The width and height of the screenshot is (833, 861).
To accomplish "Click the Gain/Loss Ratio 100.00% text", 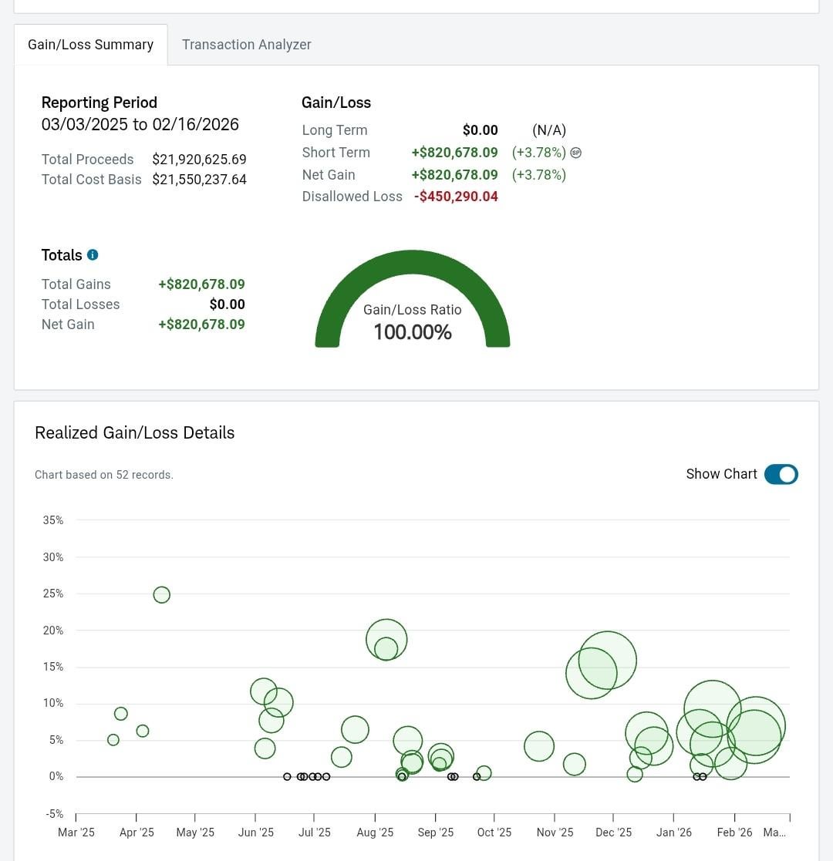I will pyautogui.click(x=413, y=332).
